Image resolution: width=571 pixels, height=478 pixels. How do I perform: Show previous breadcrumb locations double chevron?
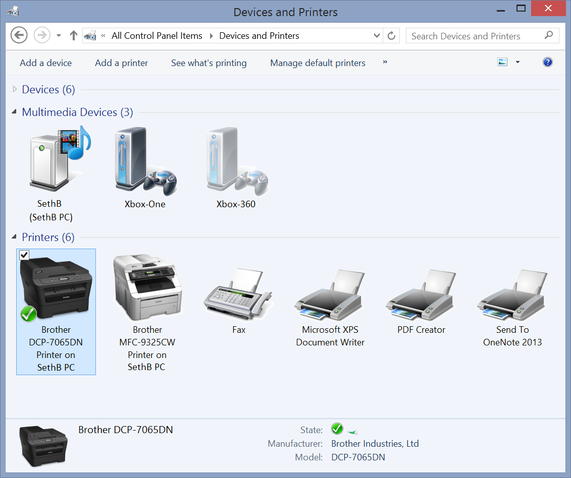103,36
